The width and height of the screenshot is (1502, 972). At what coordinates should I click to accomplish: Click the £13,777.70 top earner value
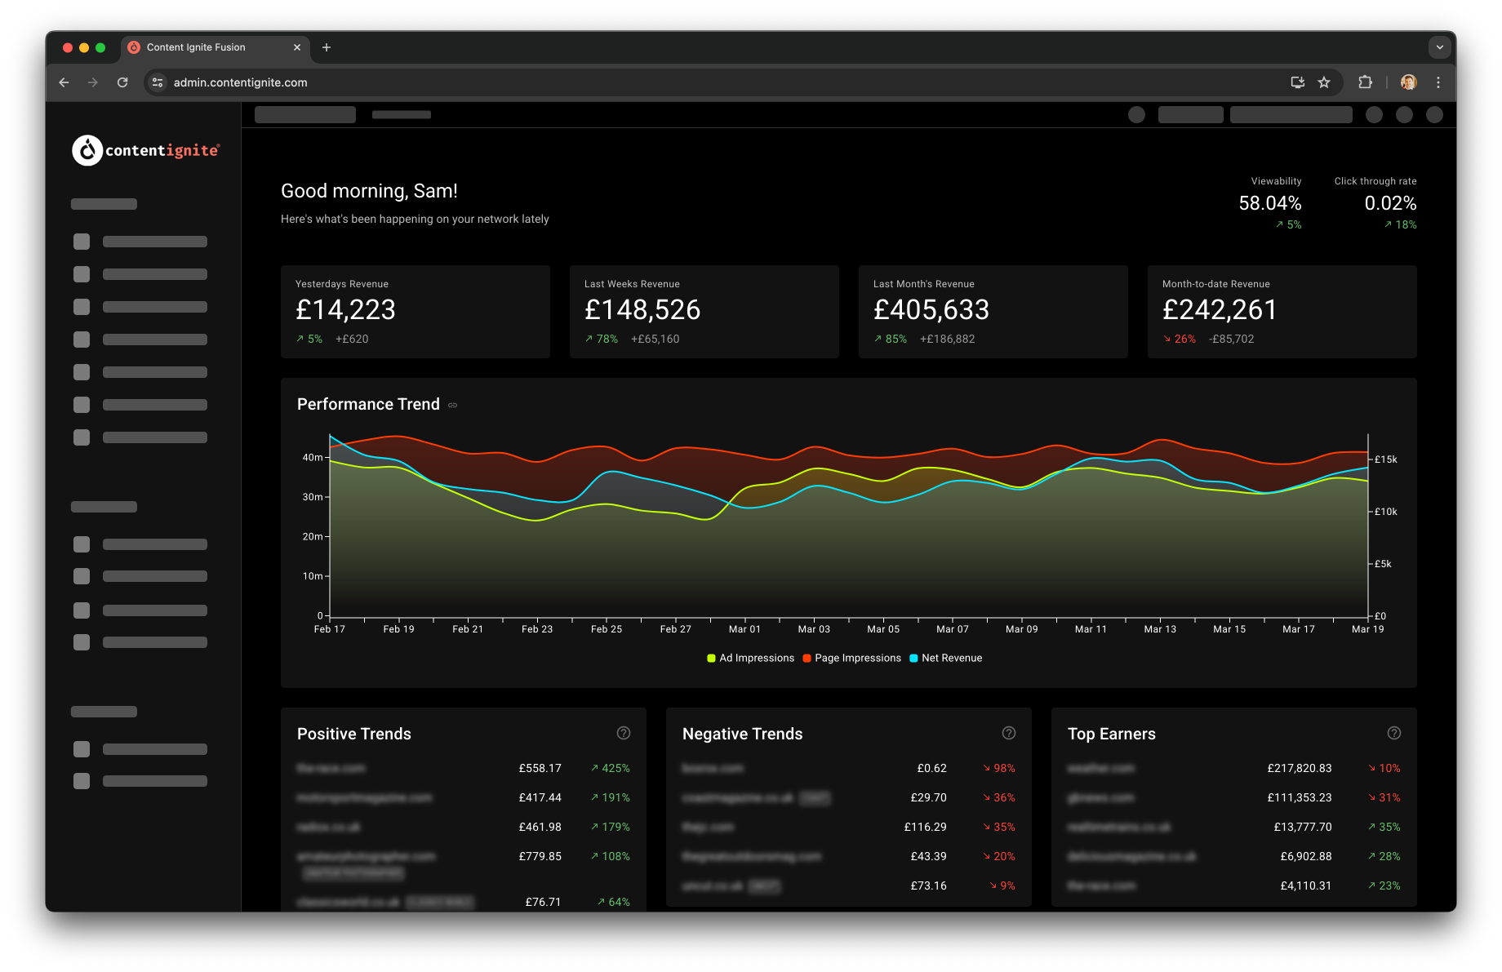pos(1303,827)
